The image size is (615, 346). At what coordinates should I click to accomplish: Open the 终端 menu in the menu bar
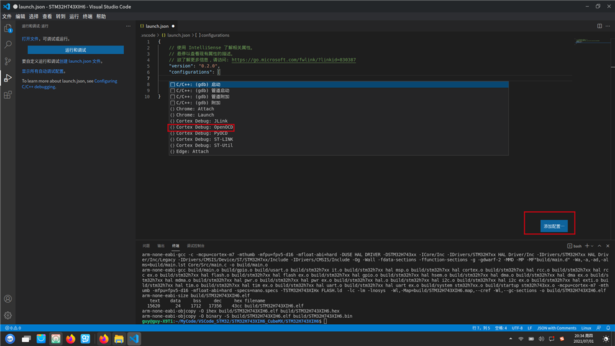point(88,17)
